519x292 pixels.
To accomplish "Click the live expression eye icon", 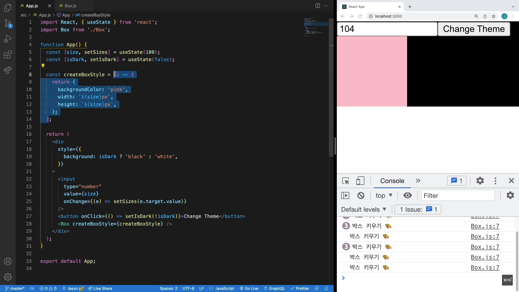I will [408, 195].
